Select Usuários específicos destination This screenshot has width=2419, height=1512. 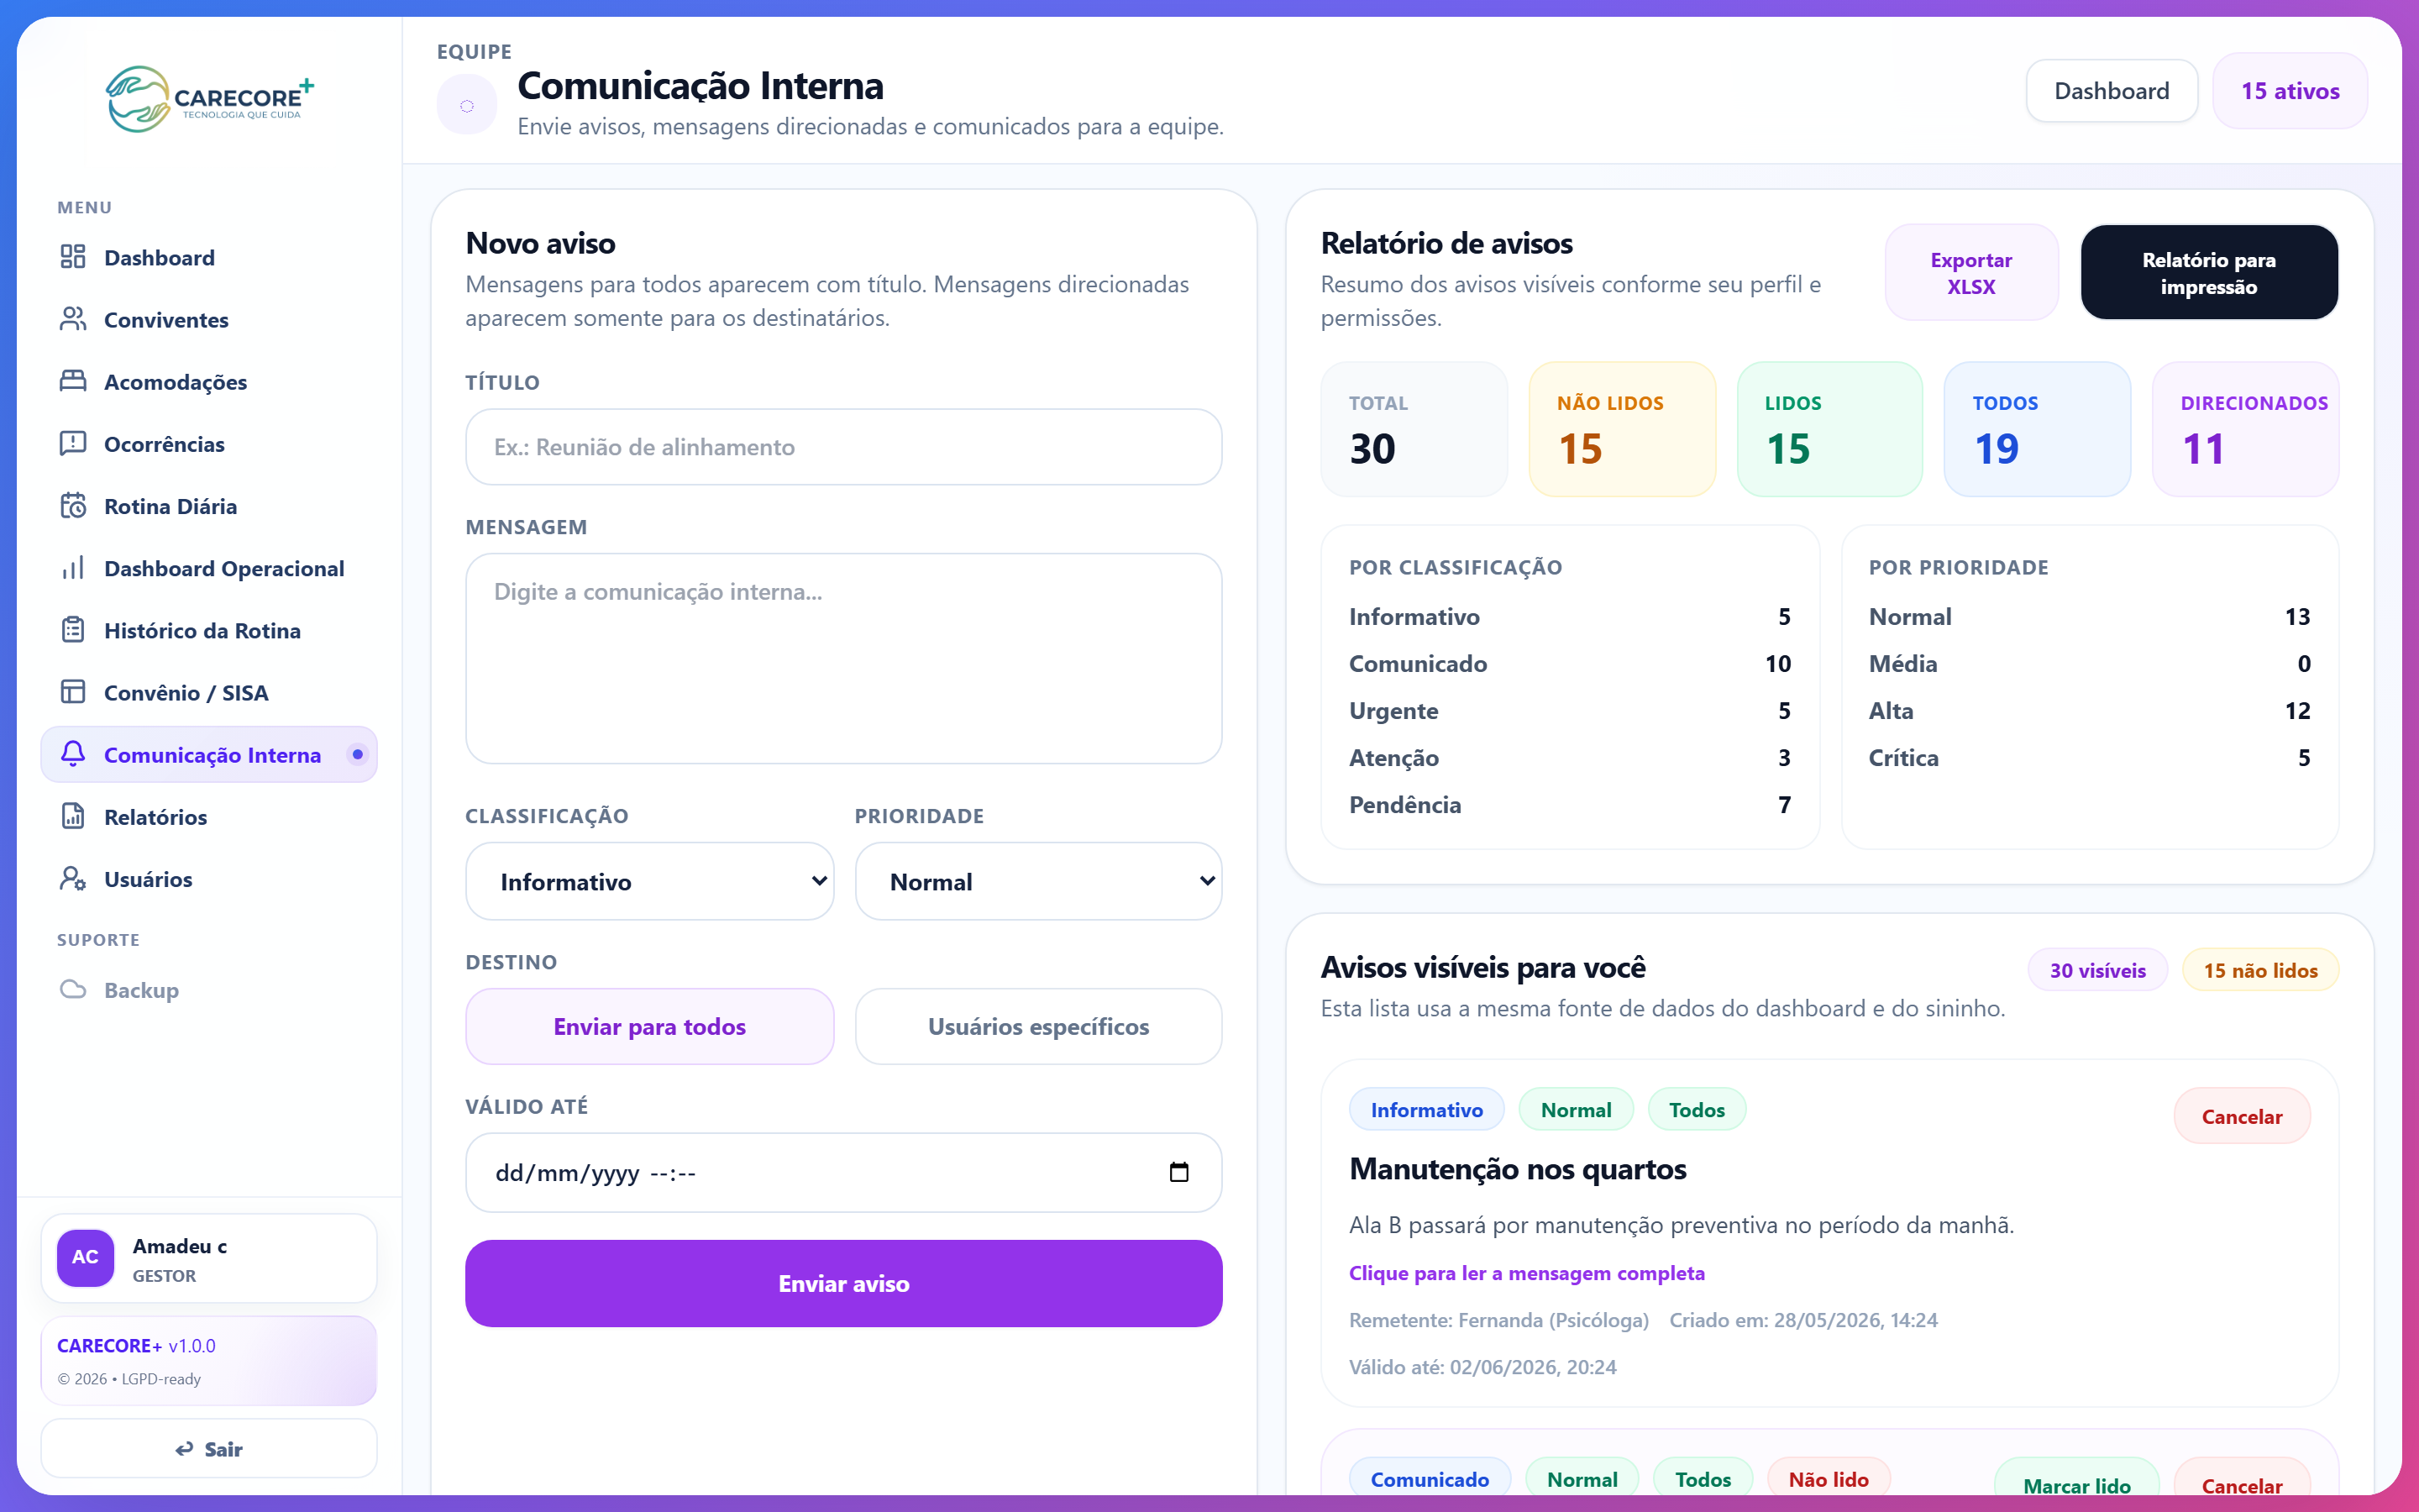(x=1038, y=1026)
